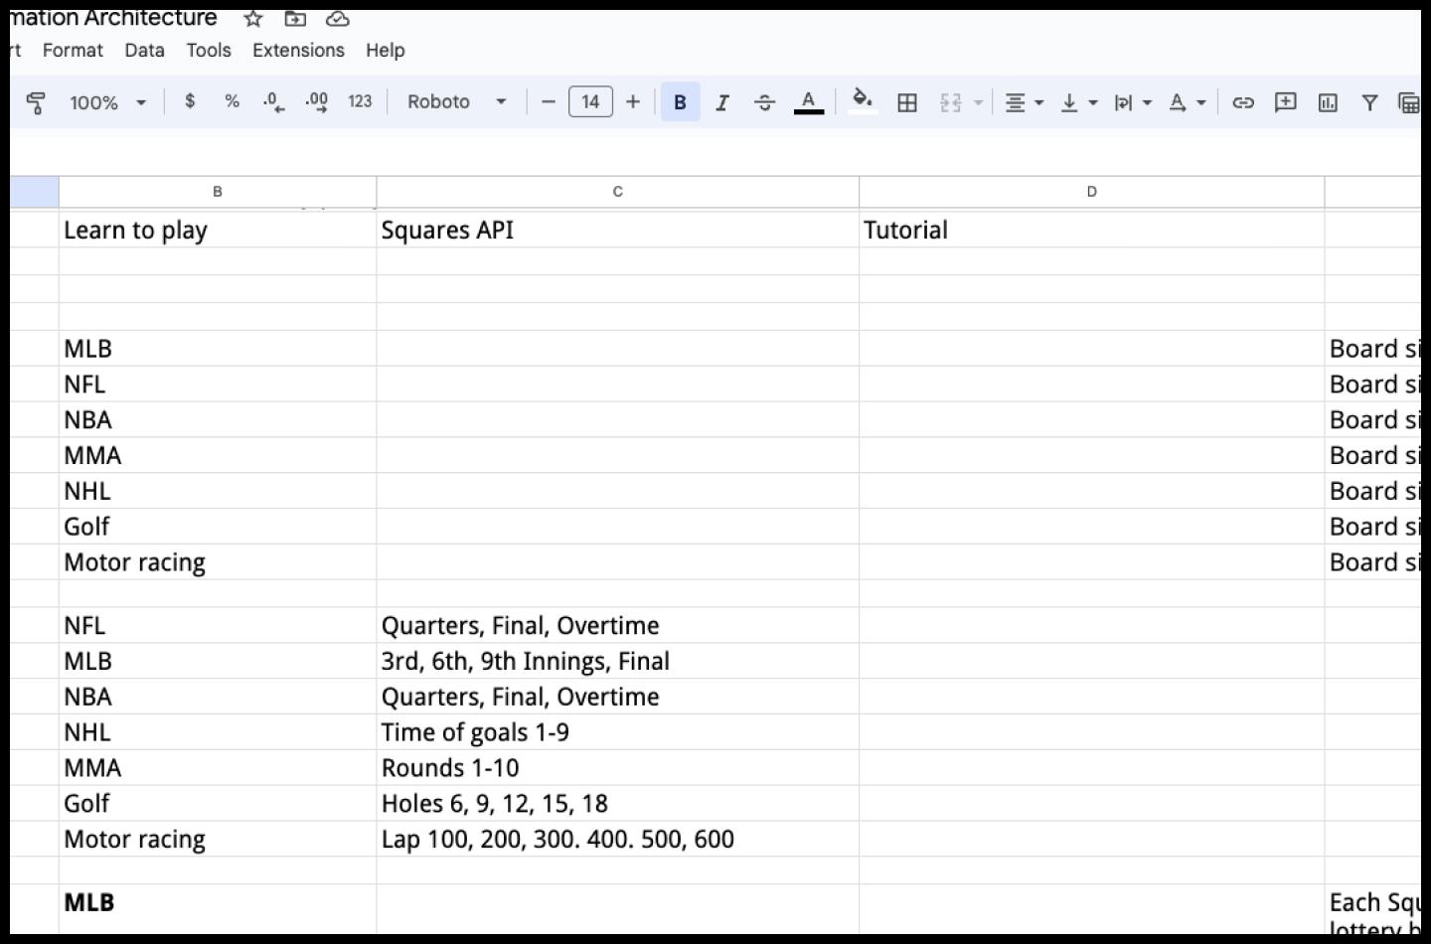Toggle bold formatting
The image size is (1431, 944).
(x=680, y=101)
